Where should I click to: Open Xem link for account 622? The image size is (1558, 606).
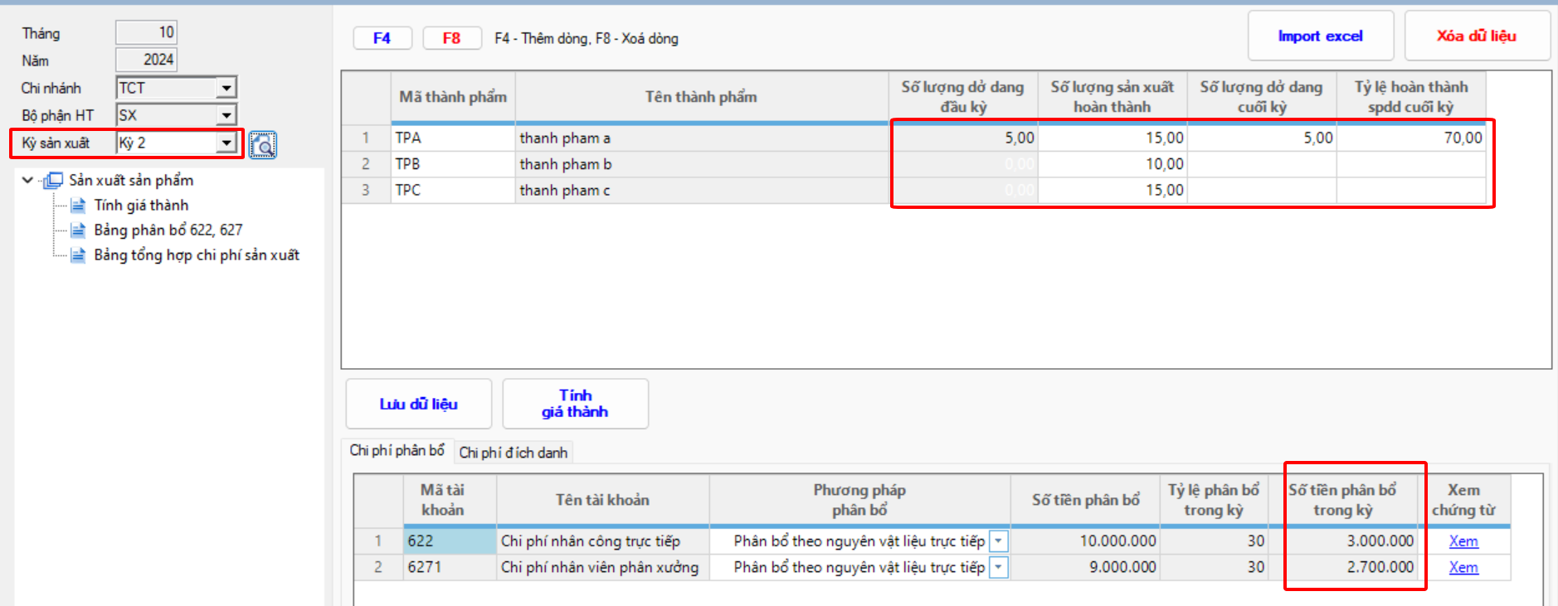pos(1463,541)
